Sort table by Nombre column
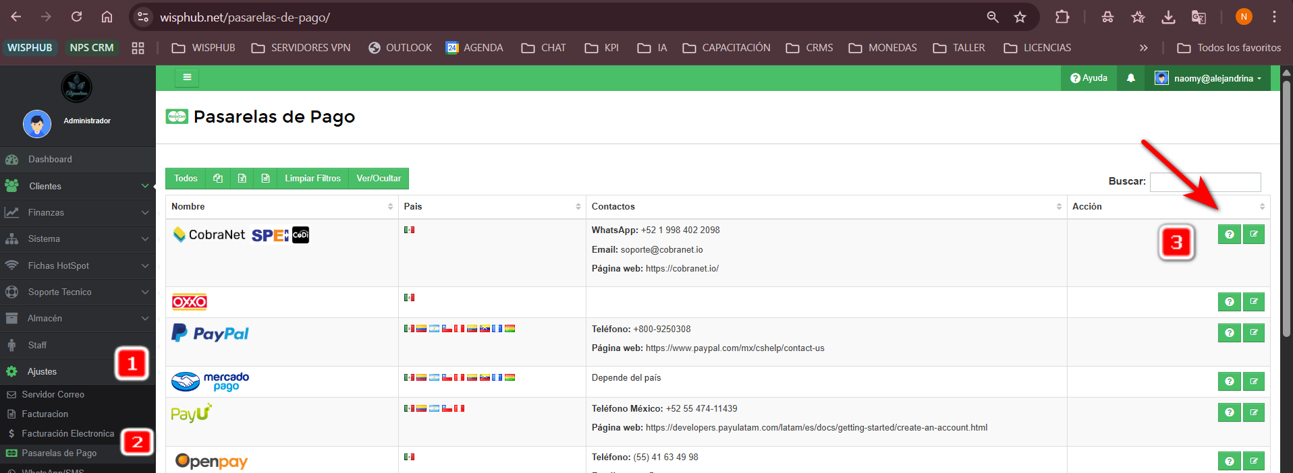 coord(281,207)
